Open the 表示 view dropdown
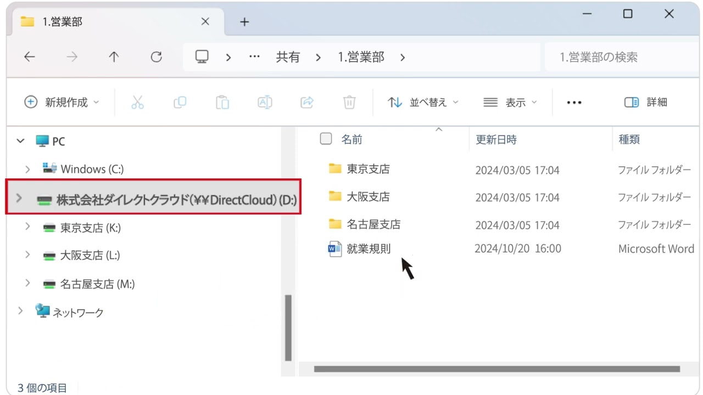Viewport: 703px width, 395px height. coord(510,103)
